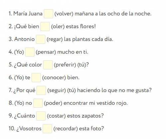The height and width of the screenshot is (139, 166).
Task: Select the blank before (costar)
Action: click(41, 116)
